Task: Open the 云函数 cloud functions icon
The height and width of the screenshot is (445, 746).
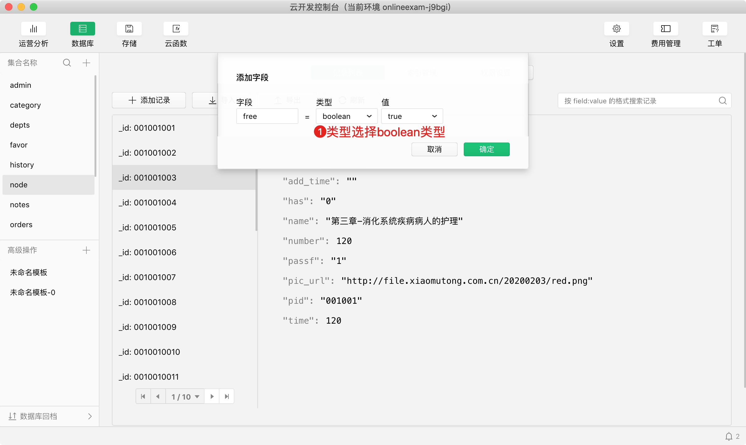Action: click(x=176, y=29)
